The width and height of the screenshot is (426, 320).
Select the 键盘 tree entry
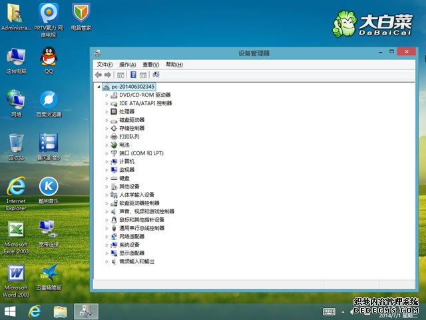coord(124,178)
